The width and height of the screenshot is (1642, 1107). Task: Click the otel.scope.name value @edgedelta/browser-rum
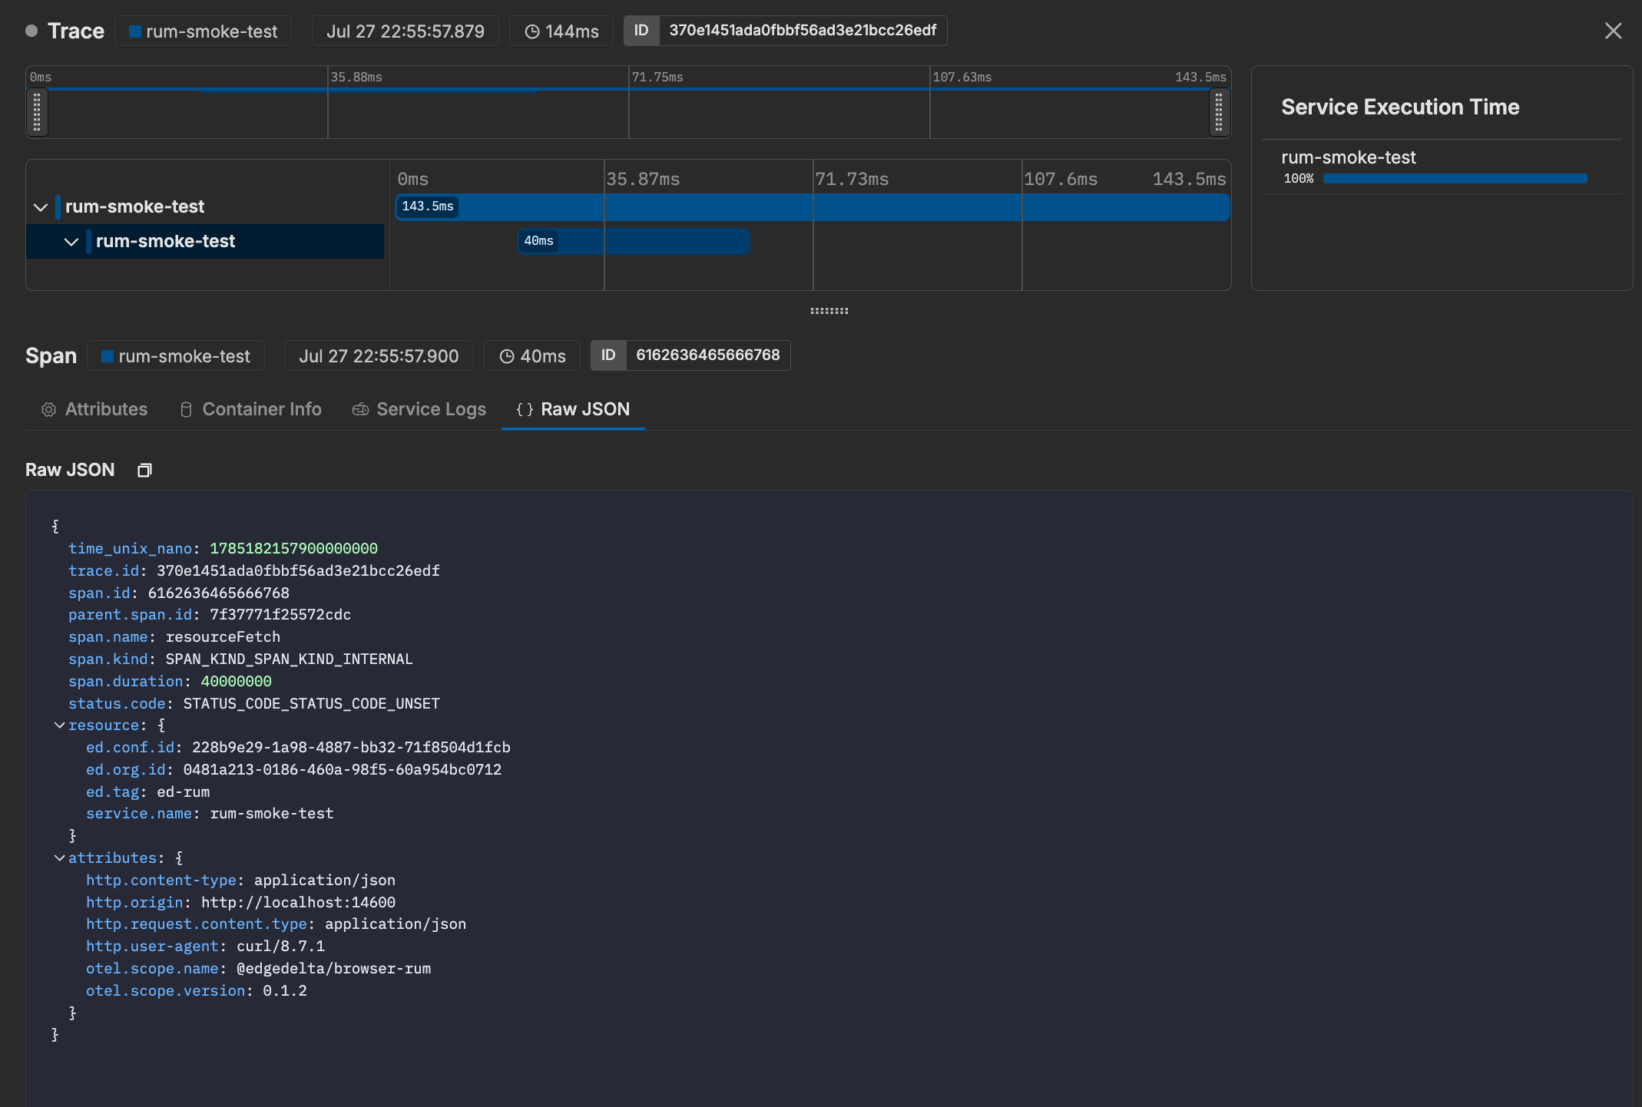pyautogui.click(x=333, y=969)
